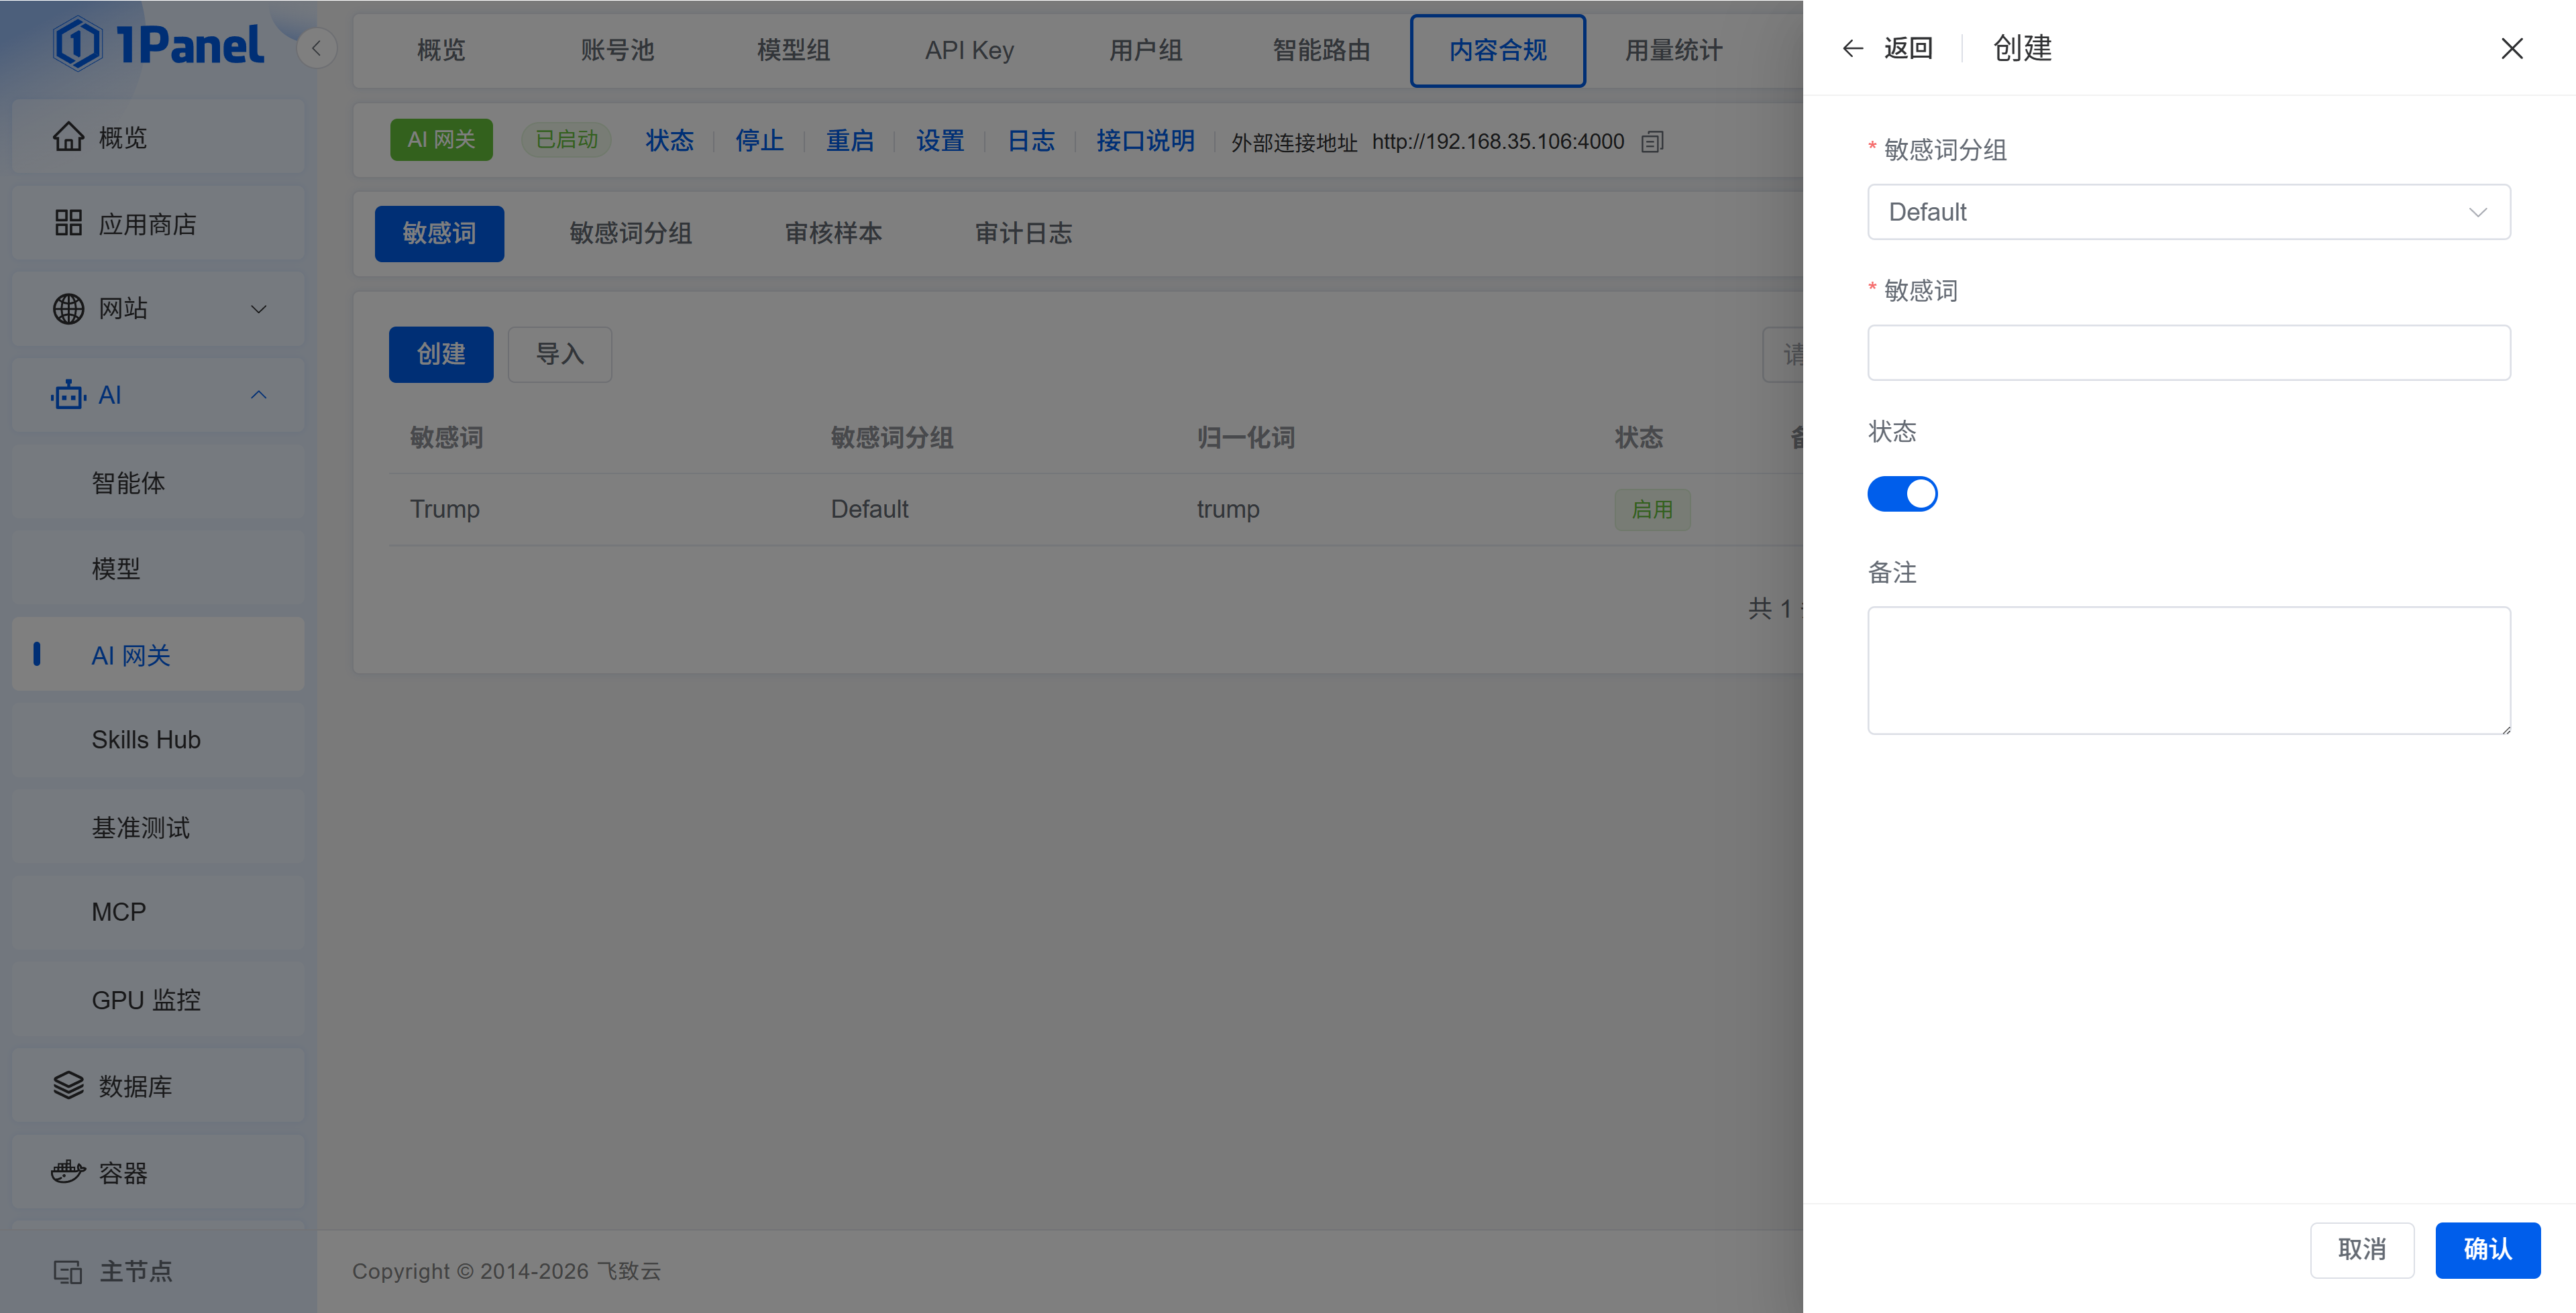Focus the 敏感词 text input

[2188, 352]
